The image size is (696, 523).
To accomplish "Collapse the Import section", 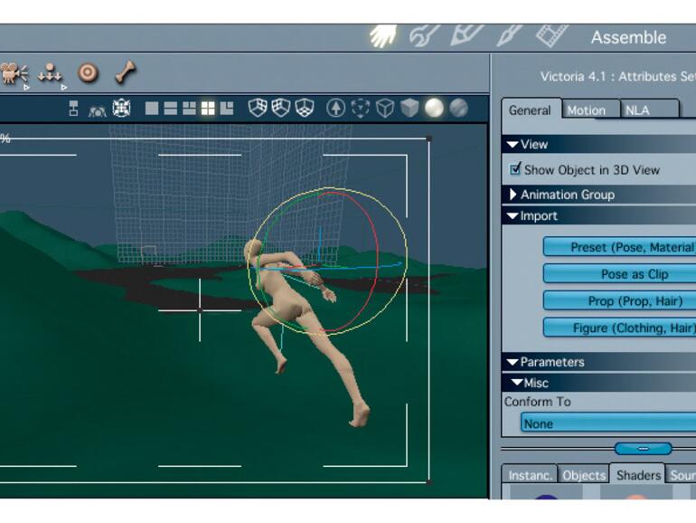I will click(513, 216).
